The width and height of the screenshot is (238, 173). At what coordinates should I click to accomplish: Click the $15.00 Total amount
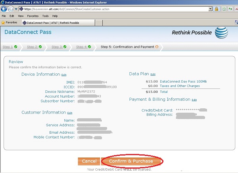[152, 92]
